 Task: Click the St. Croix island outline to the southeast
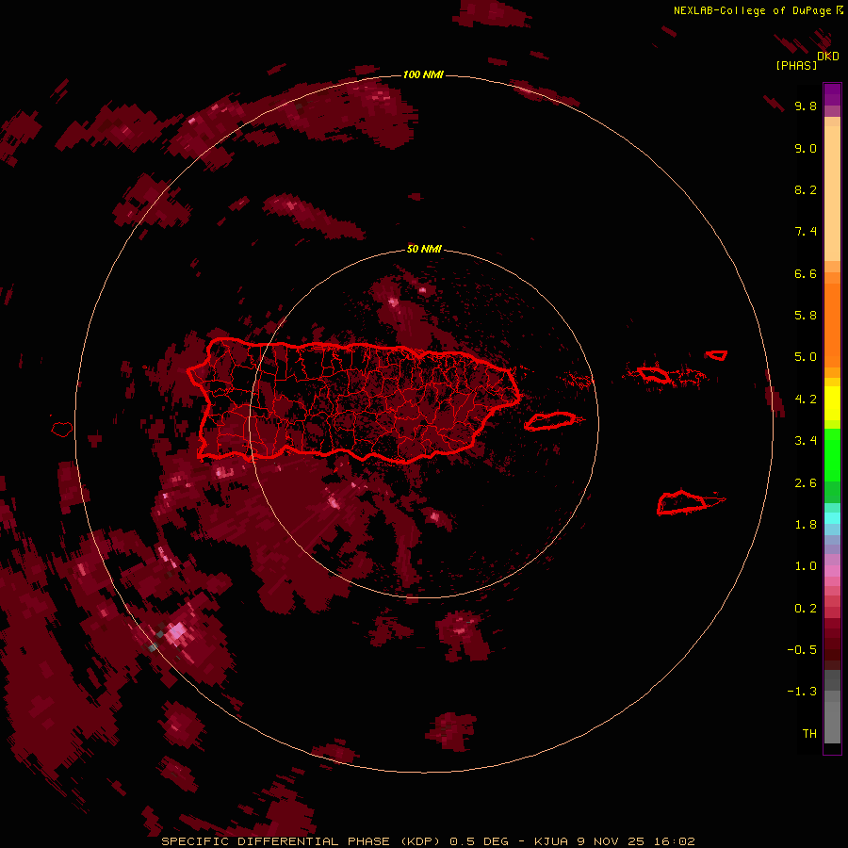(682, 502)
